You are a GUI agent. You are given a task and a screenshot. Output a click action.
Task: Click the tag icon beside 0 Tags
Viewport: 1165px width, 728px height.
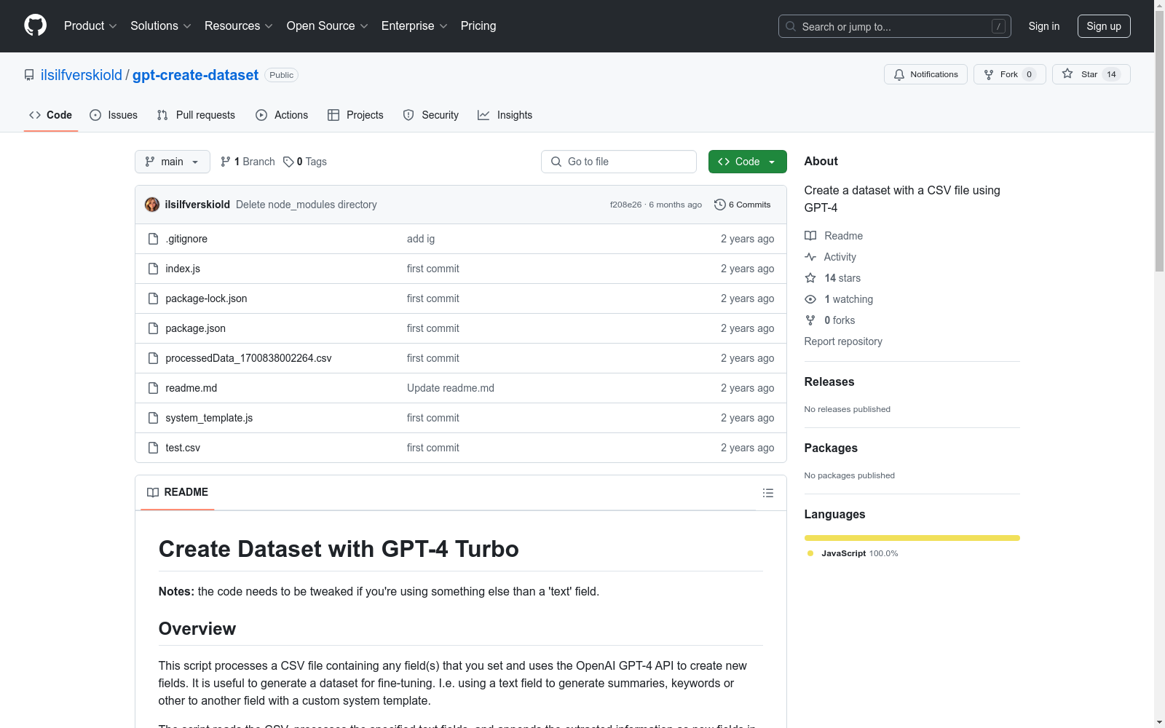pos(288,162)
